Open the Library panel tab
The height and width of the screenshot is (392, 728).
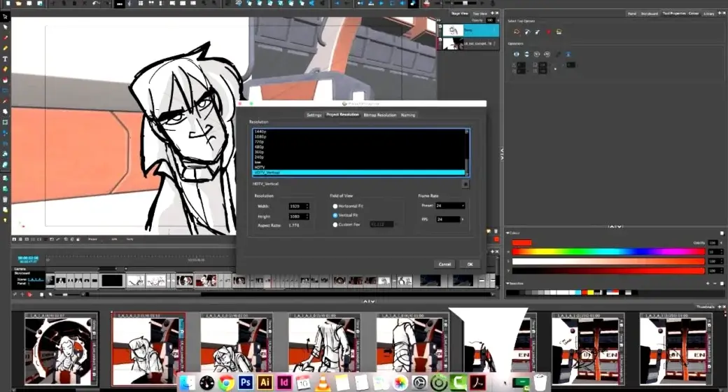[708, 13]
